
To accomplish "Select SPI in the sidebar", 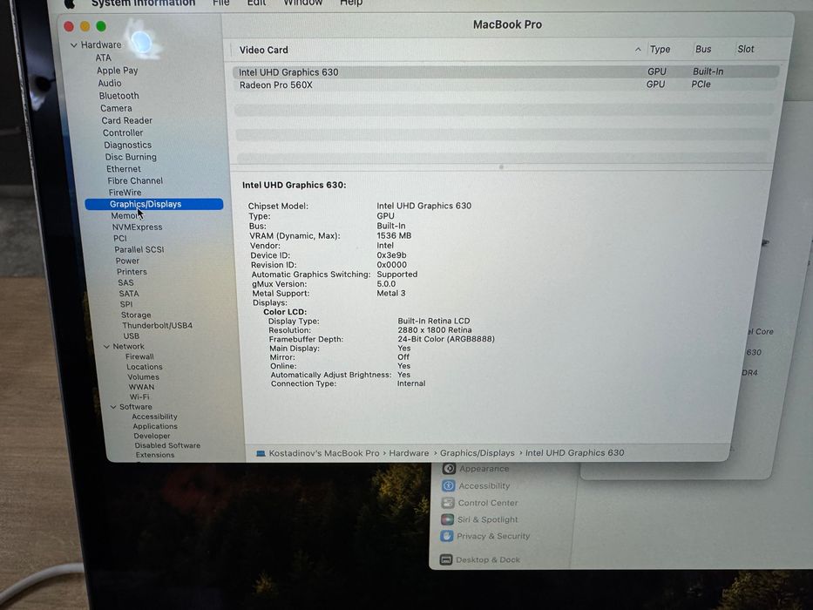I will coord(126,304).
